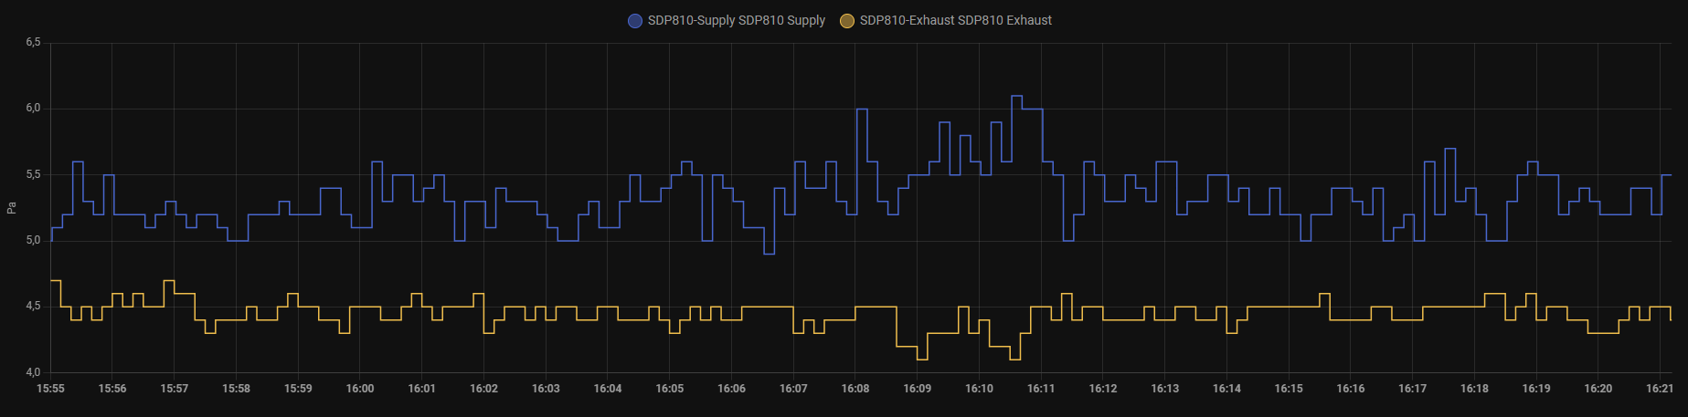Click the 4,0 value on the Pa axis

(x=34, y=372)
